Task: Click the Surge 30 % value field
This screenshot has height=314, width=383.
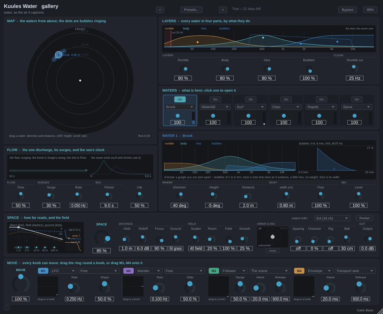Action: [x=51, y=206]
